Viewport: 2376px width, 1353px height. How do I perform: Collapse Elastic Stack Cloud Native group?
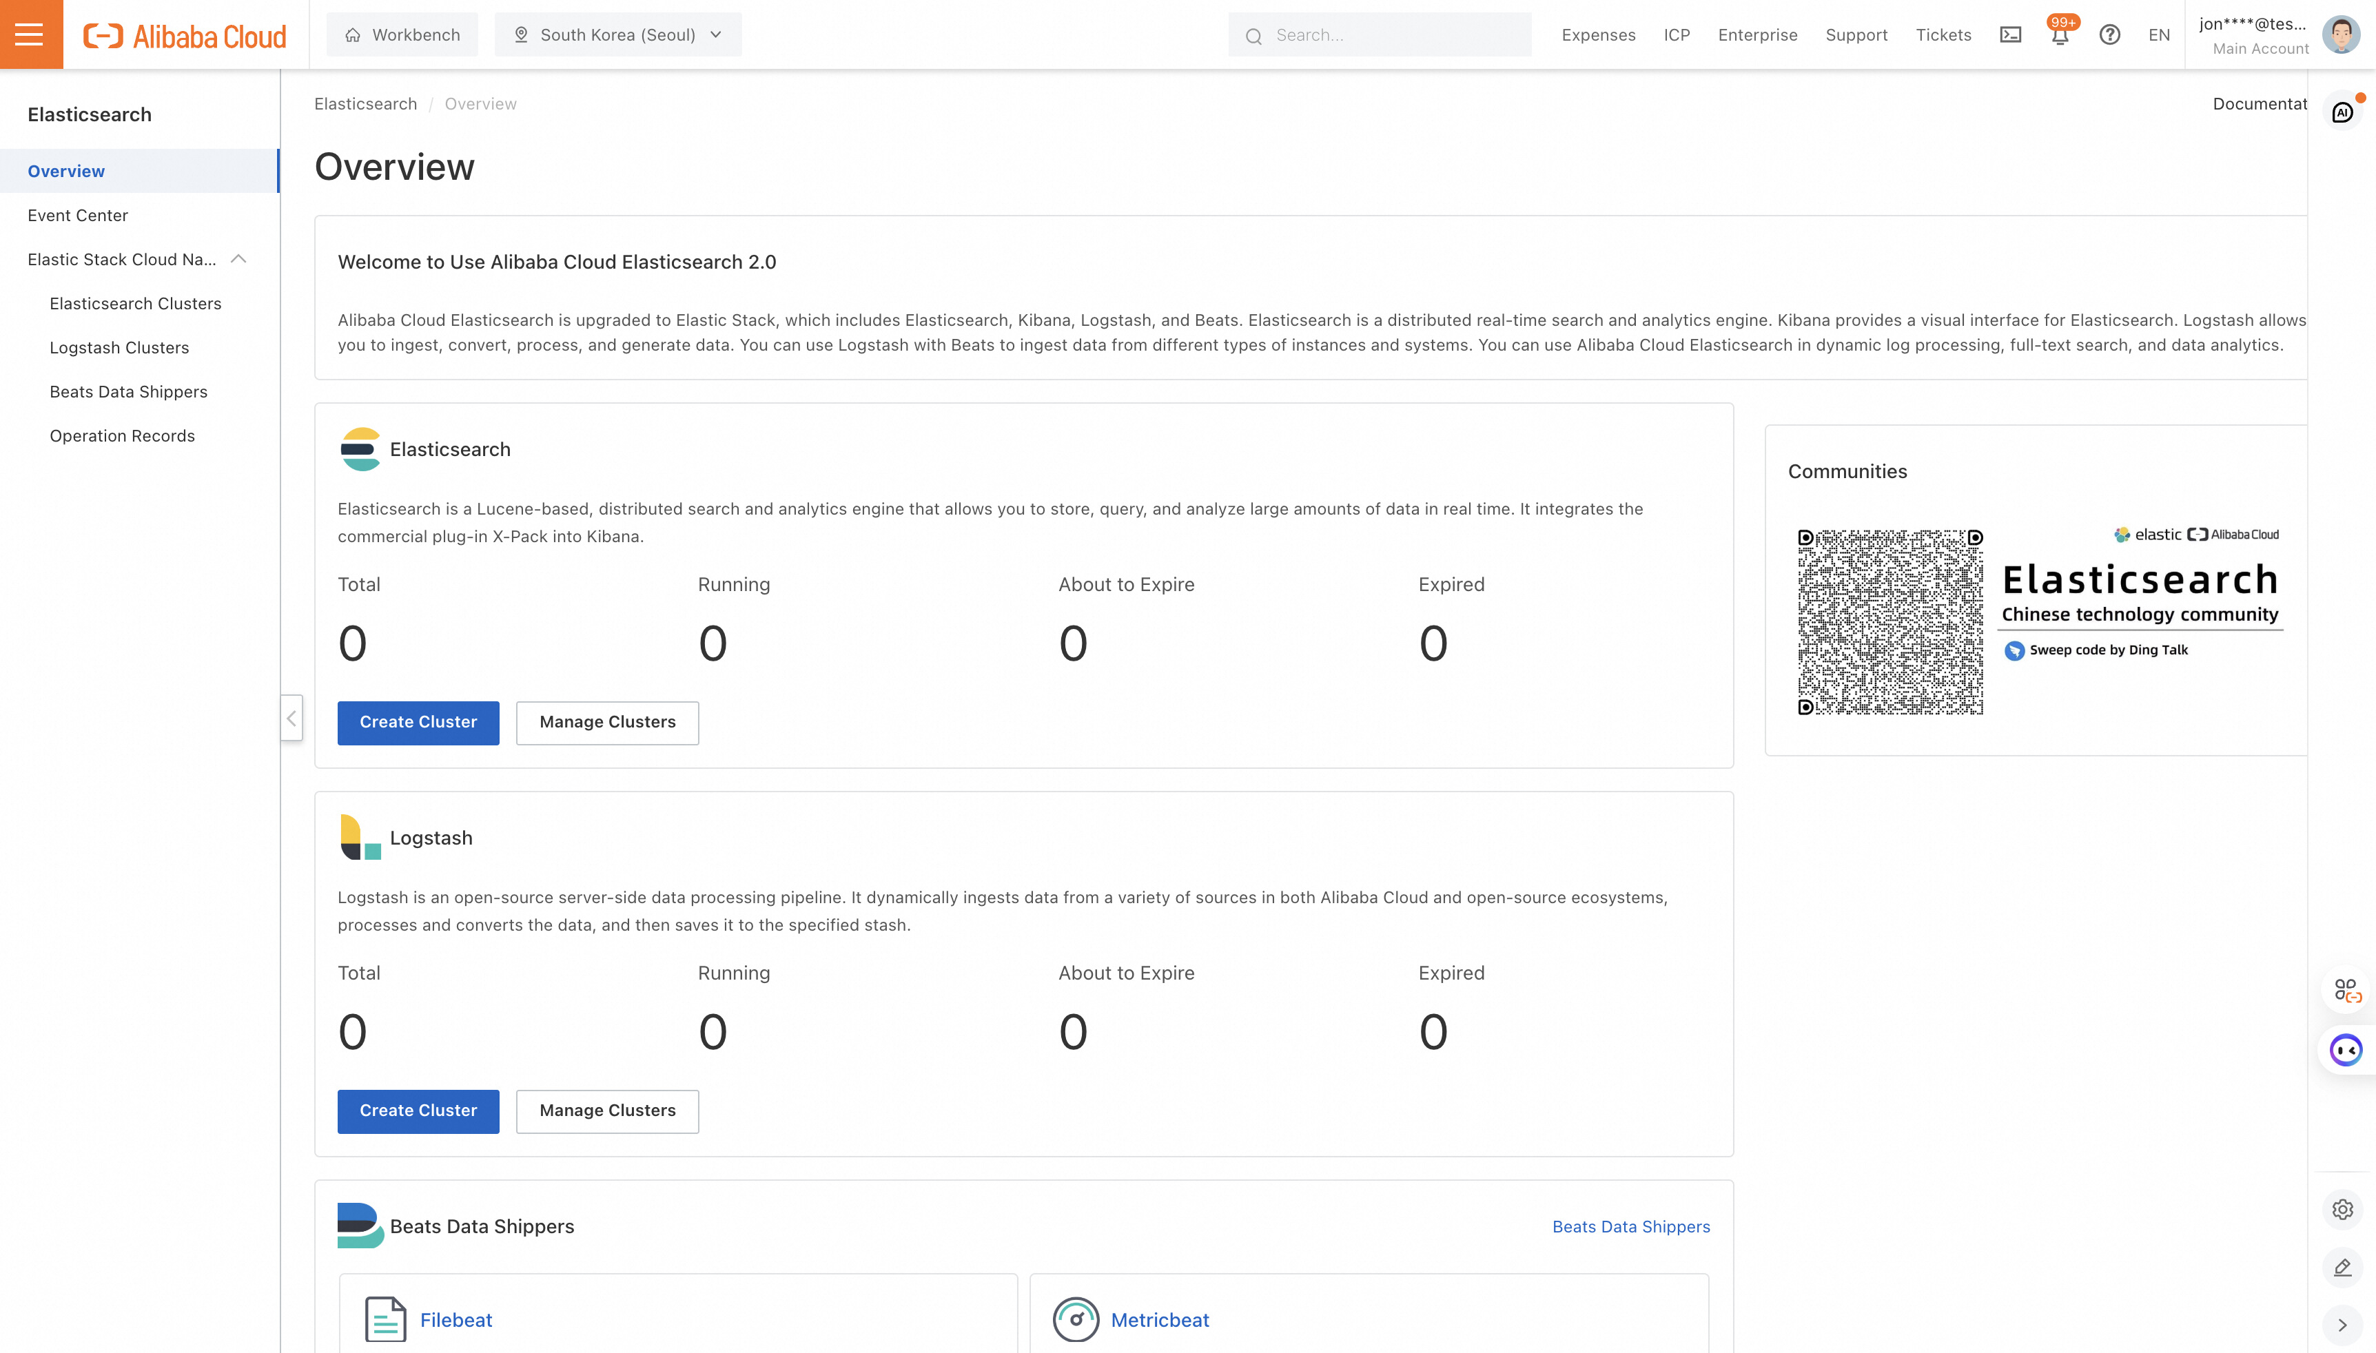coord(239,259)
